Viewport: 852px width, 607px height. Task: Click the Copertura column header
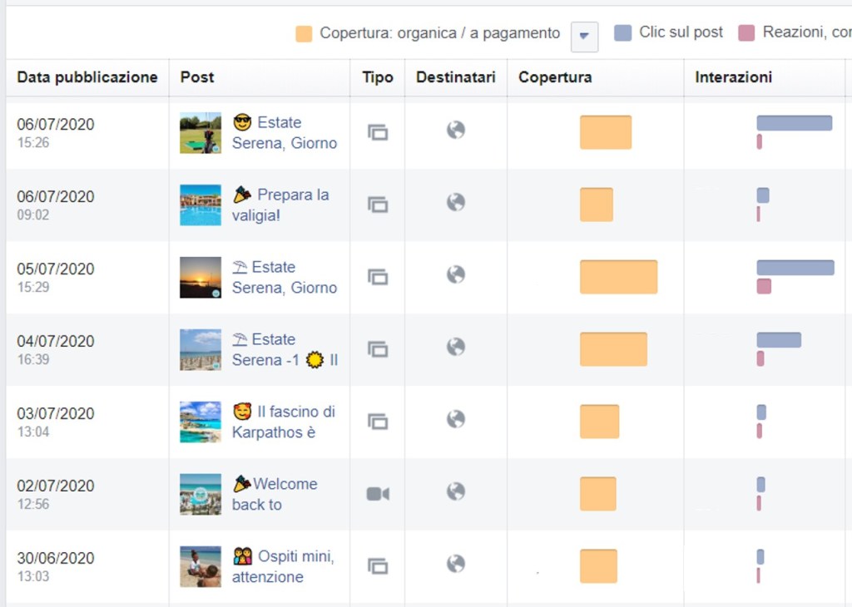555,77
